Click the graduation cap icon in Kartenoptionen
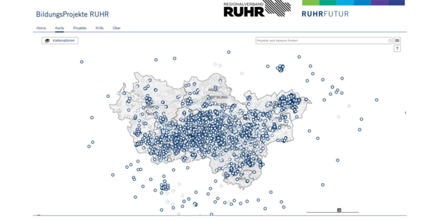Viewport: 440px width, 220px height. pos(47,41)
